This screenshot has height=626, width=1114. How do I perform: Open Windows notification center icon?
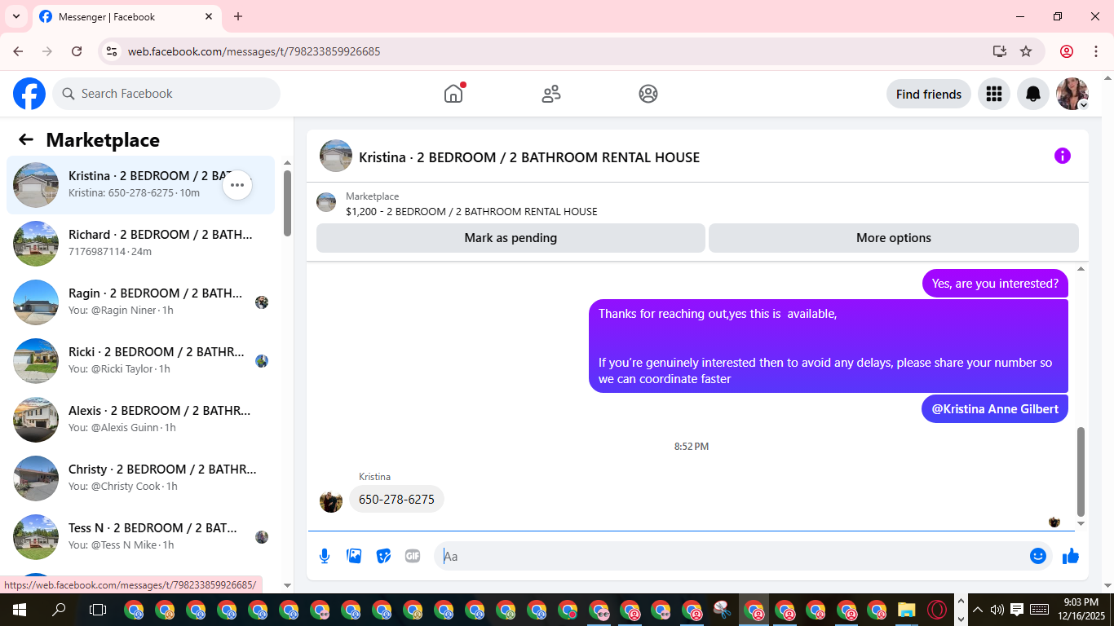coord(1017,610)
